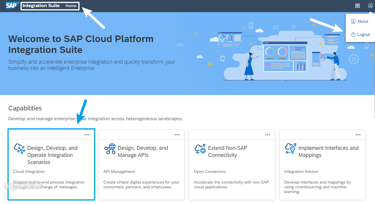375x204 pixels.
Task: Click the Integration Advisor lightbulb icon
Action: pyautogui.click(x=291, y=148)
